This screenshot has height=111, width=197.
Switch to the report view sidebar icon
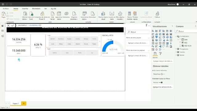tap(2, 26)
